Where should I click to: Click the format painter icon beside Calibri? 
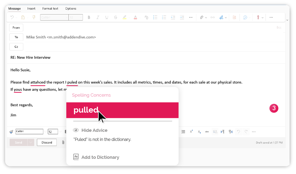coord(11,132)
